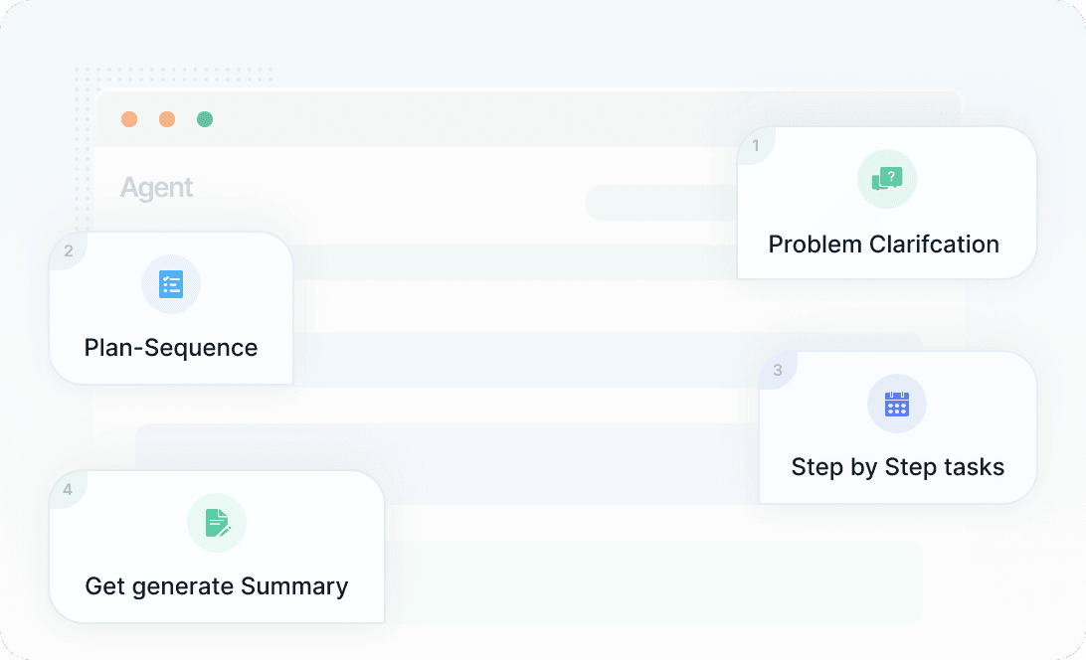Click the Step by Step calendar icon
The width and height of the screenshot is (1086, 660).
[896, 404]
